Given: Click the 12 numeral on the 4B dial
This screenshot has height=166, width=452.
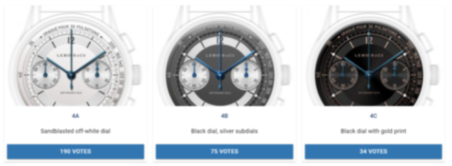Looking at the screenshot, I should pyautogui.click(x=220, y=40).
